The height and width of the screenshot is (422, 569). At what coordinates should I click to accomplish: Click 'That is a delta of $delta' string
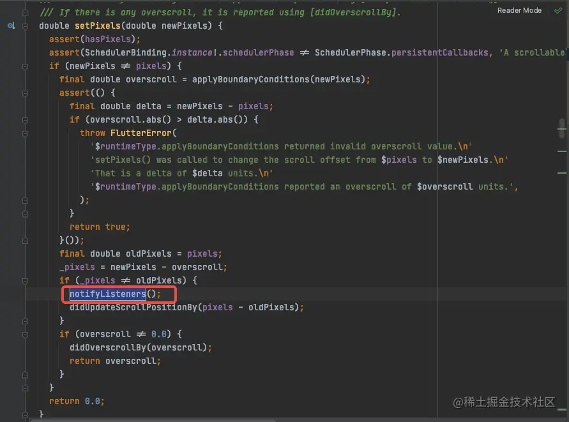(x=181, y=174)
